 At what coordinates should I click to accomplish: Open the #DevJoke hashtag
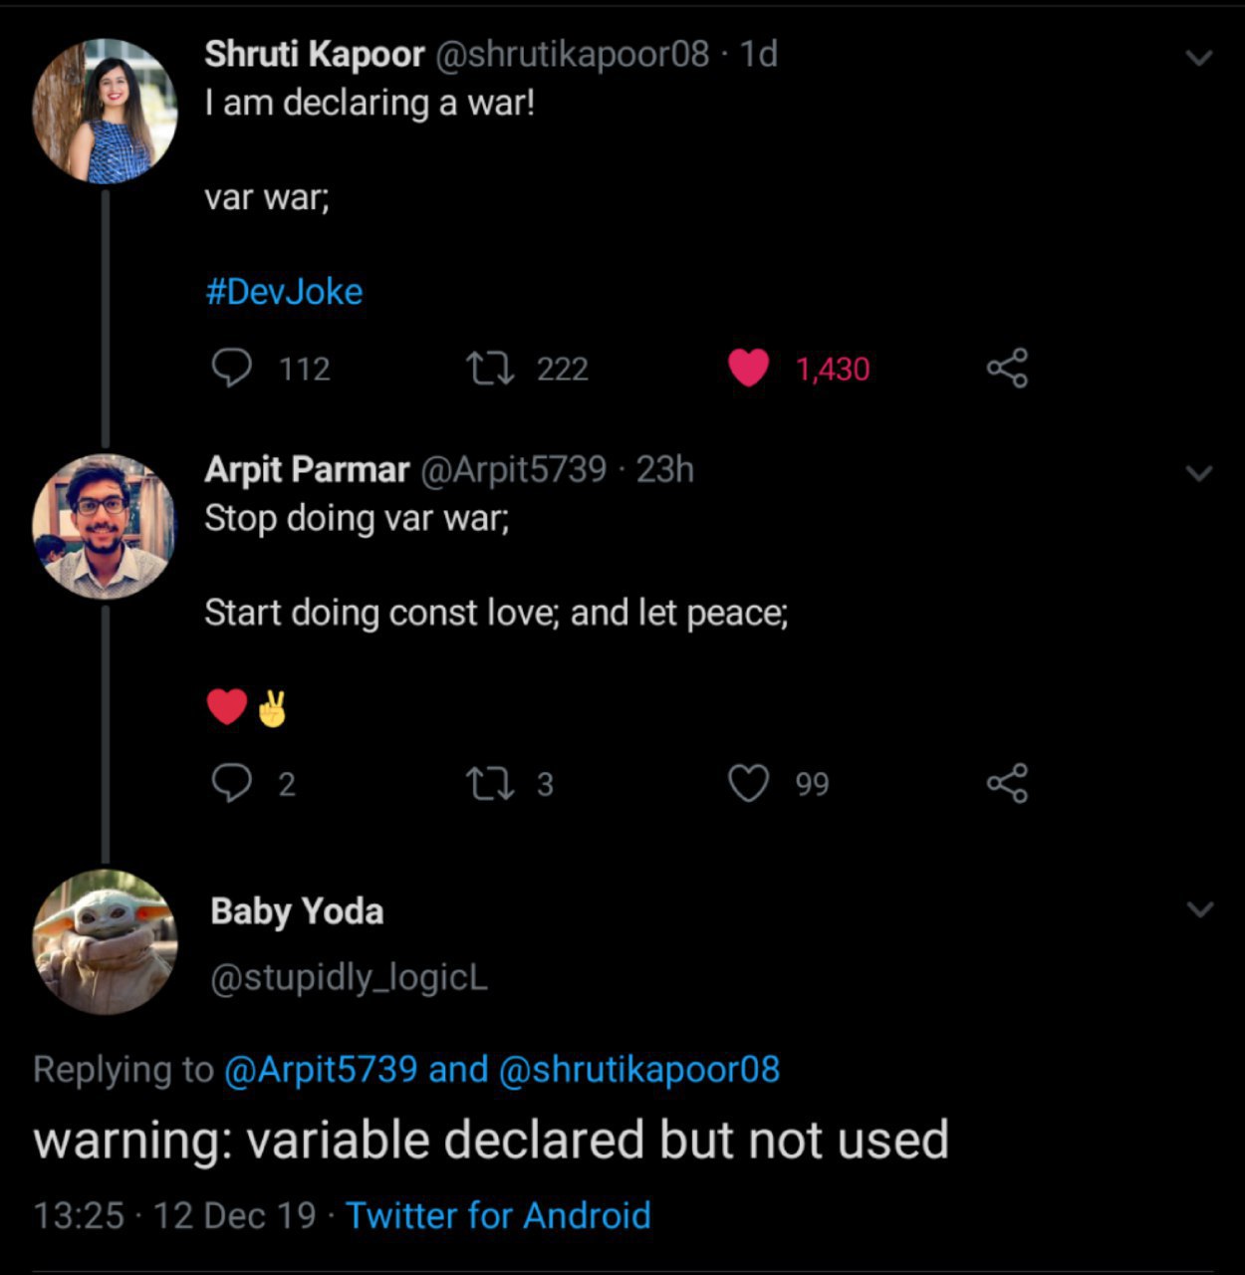284,292
